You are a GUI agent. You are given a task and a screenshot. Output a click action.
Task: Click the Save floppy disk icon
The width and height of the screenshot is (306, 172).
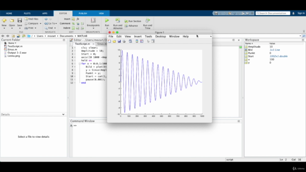click(x=20, y=20)
